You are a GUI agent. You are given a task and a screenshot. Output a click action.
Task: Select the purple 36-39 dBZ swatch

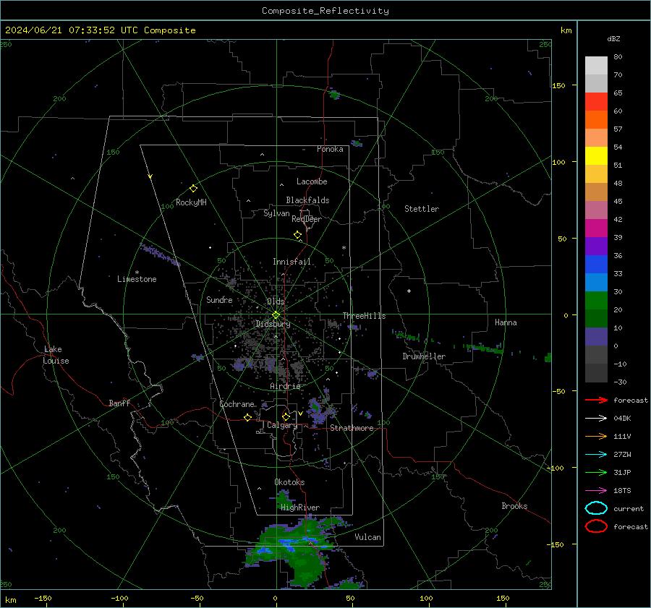[x=596, y=247]
